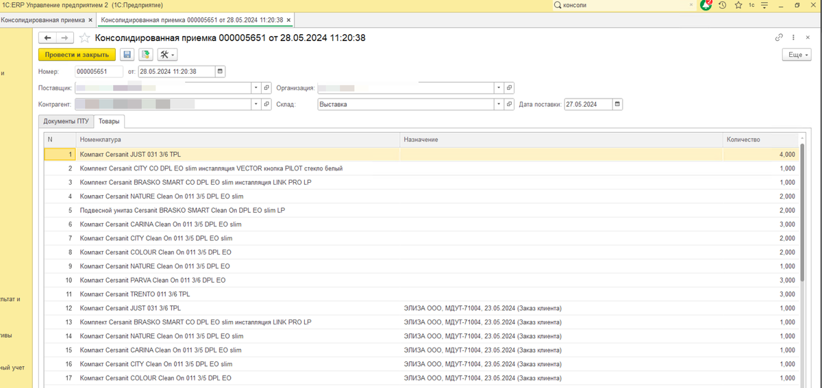Select row 17 Компакт Cersanit COLOUR with ЭЛИЗА order
This screenshot has width=822, height=388.
[x=421, y=378]
